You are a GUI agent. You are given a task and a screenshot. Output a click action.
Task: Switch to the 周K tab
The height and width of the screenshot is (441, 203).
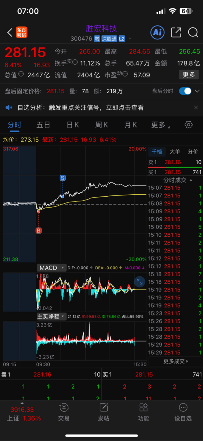[101, 125]
